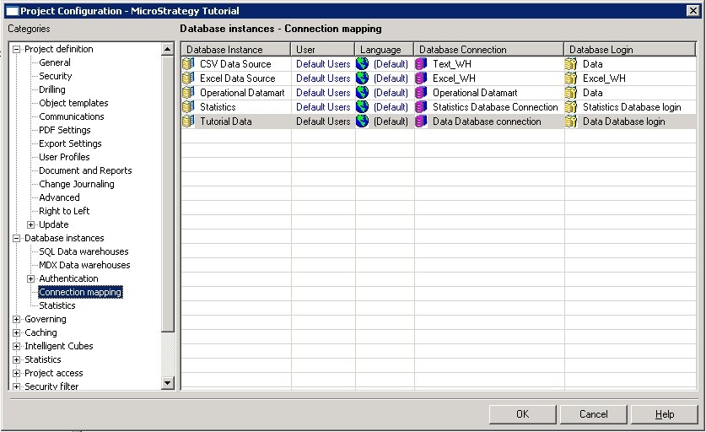706x432 pixels.
Task: Click the OK button
Action: (522, 414)
